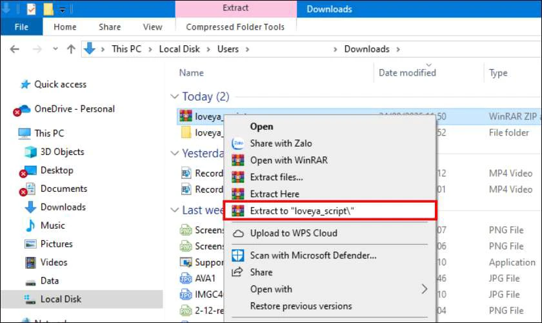Select the 3D Objects folder icon

pos(30,152)
